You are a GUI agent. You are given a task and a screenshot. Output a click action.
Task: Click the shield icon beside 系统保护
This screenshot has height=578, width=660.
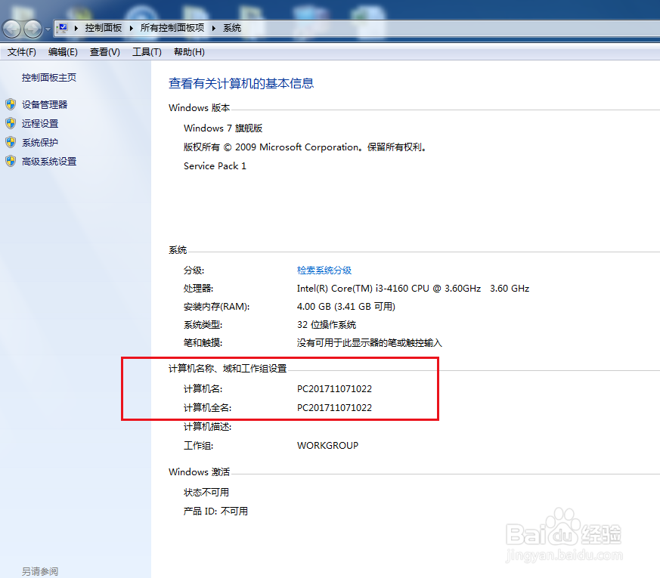pos(11,142)
